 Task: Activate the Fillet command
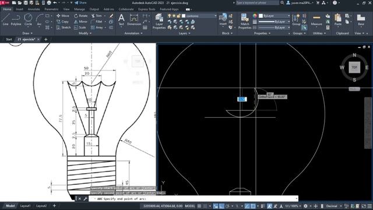point(97,22)
